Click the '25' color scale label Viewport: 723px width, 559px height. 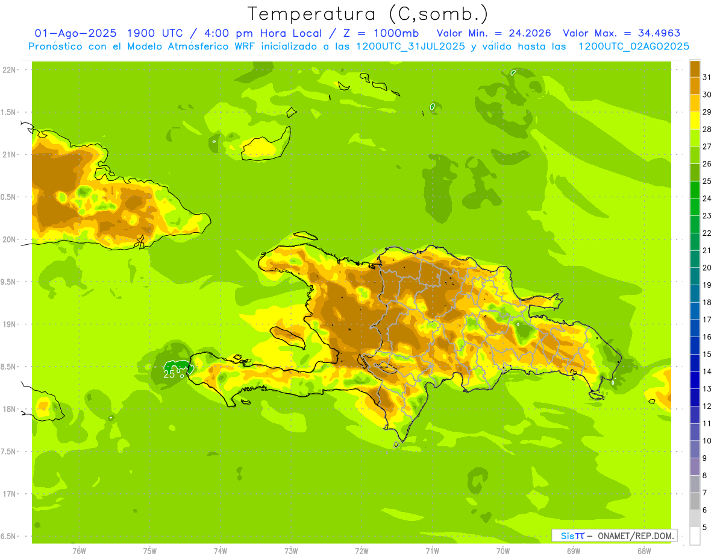click(x=707, y=181)
